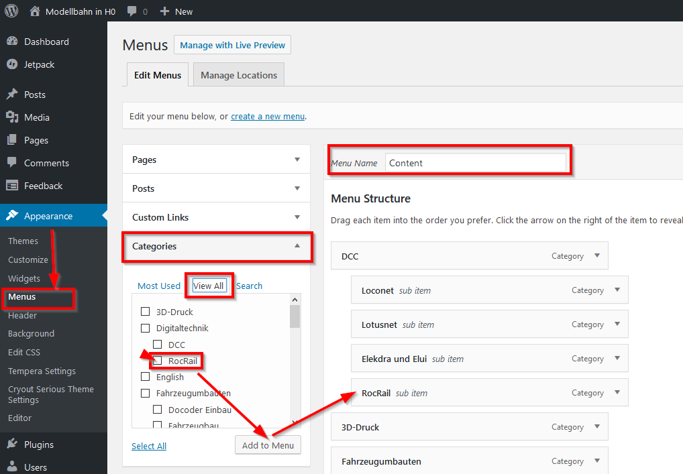Open Background under Appearance
Image resolution: width=683 pixels, height=474 pixels.
[32, 333]
